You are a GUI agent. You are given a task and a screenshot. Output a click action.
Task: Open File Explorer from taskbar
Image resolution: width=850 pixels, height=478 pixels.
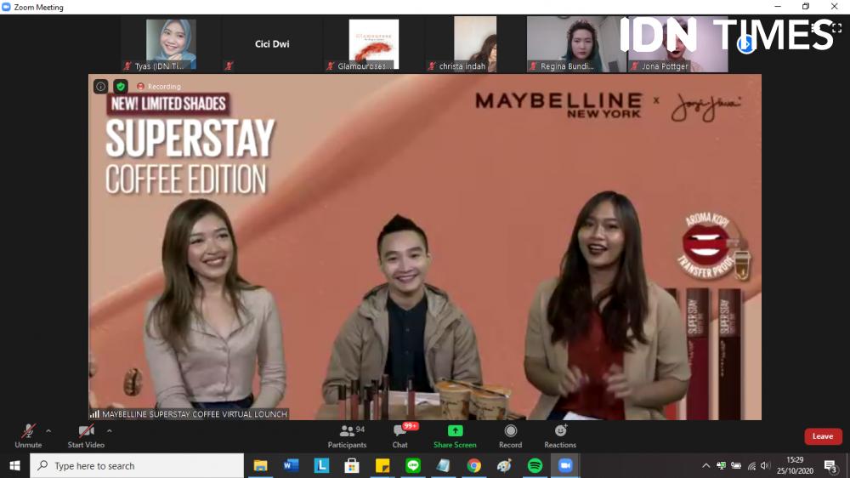tap(261, 465)
